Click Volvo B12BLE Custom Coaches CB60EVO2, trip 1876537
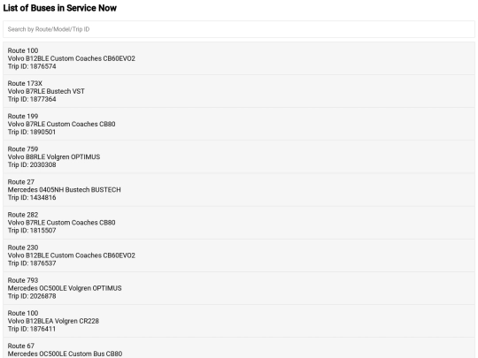This screenshot has height=358, width=478. (72, 255)
